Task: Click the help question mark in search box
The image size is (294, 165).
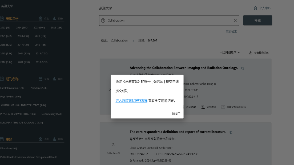Action: point(103,20)
